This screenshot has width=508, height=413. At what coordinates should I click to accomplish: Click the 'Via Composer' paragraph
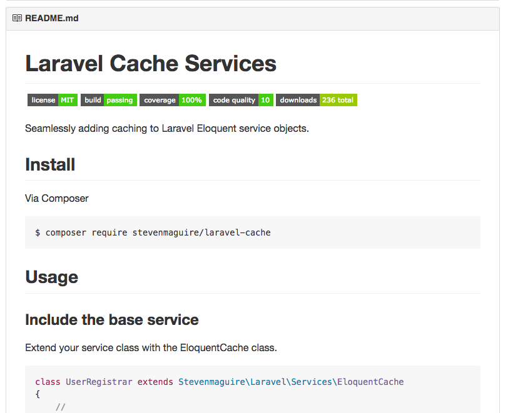click(x=57, y=198)
